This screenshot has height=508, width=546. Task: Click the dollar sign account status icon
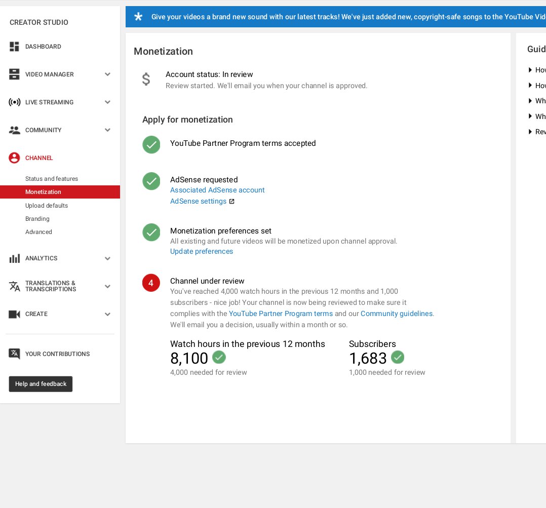pyautogui.click(x=146, y=79)
